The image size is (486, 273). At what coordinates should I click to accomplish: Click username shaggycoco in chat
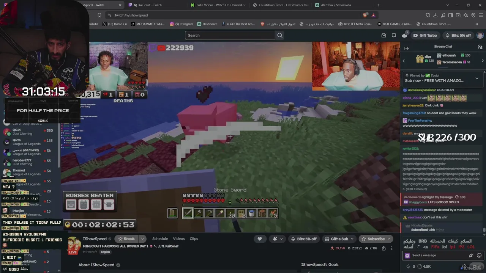418,202
